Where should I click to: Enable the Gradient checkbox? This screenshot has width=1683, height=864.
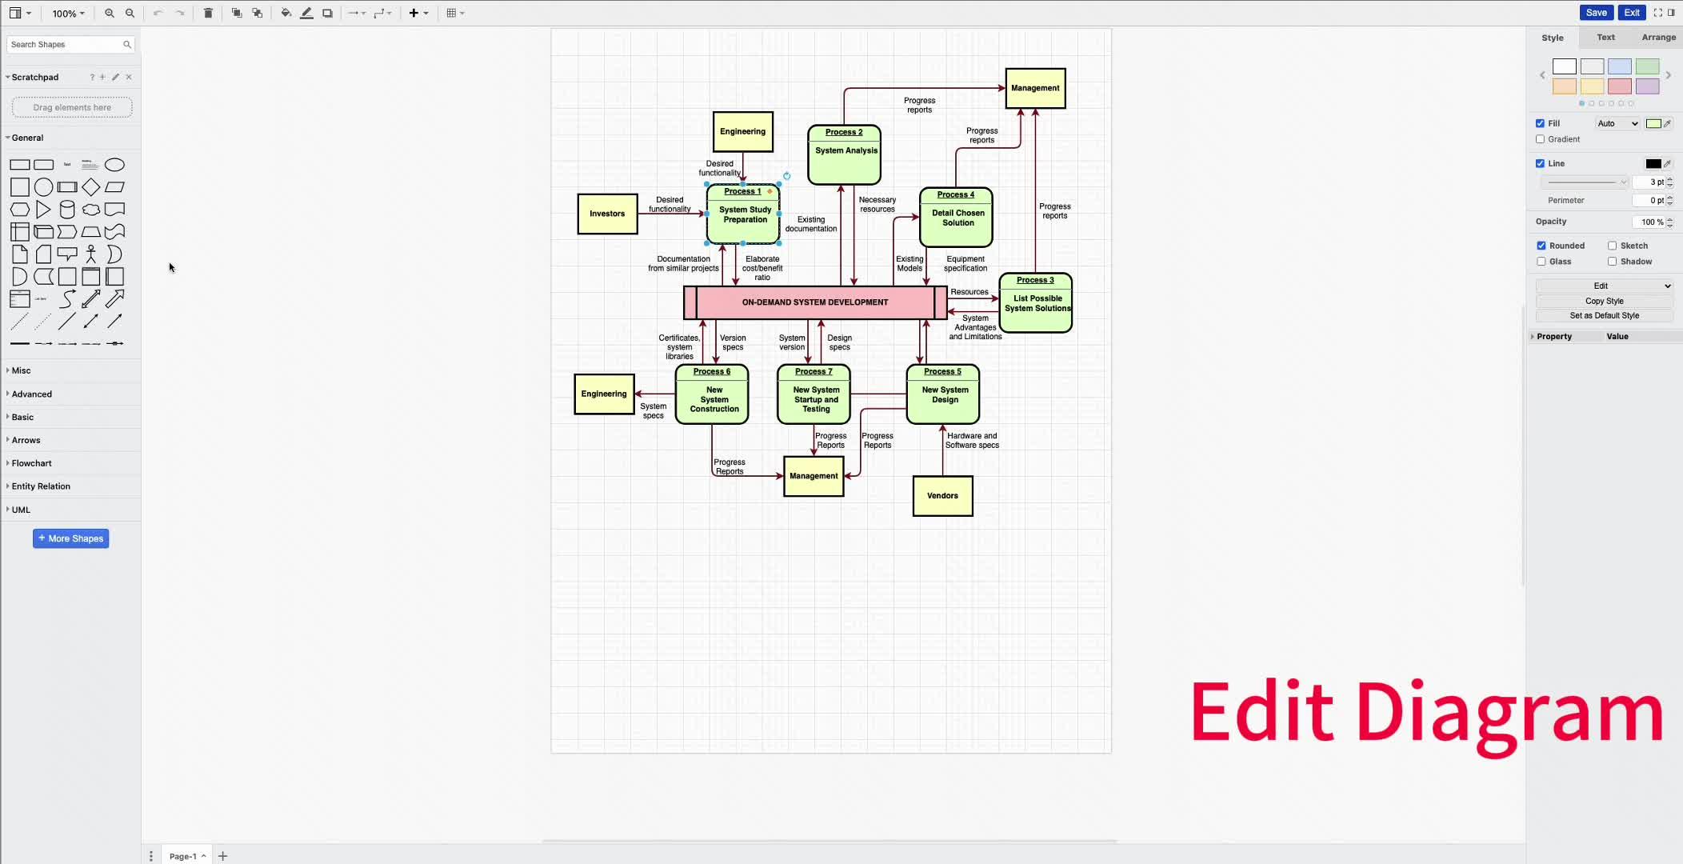[1540, 139]
